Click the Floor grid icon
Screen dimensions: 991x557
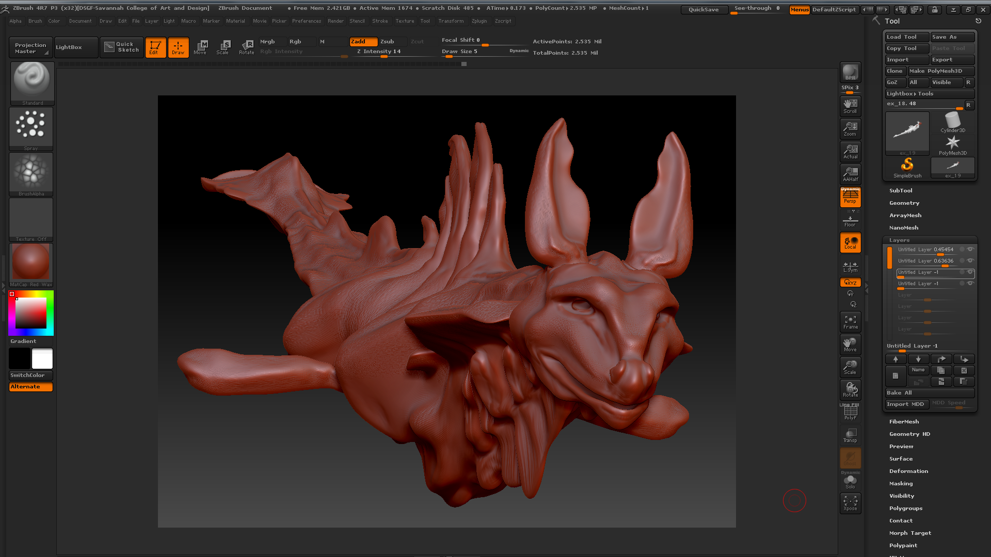pyautogui.click(x=850, y=220)
